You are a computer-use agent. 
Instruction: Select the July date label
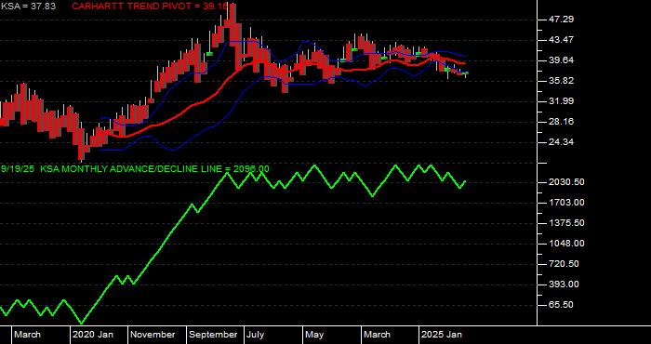coord(255,335)
